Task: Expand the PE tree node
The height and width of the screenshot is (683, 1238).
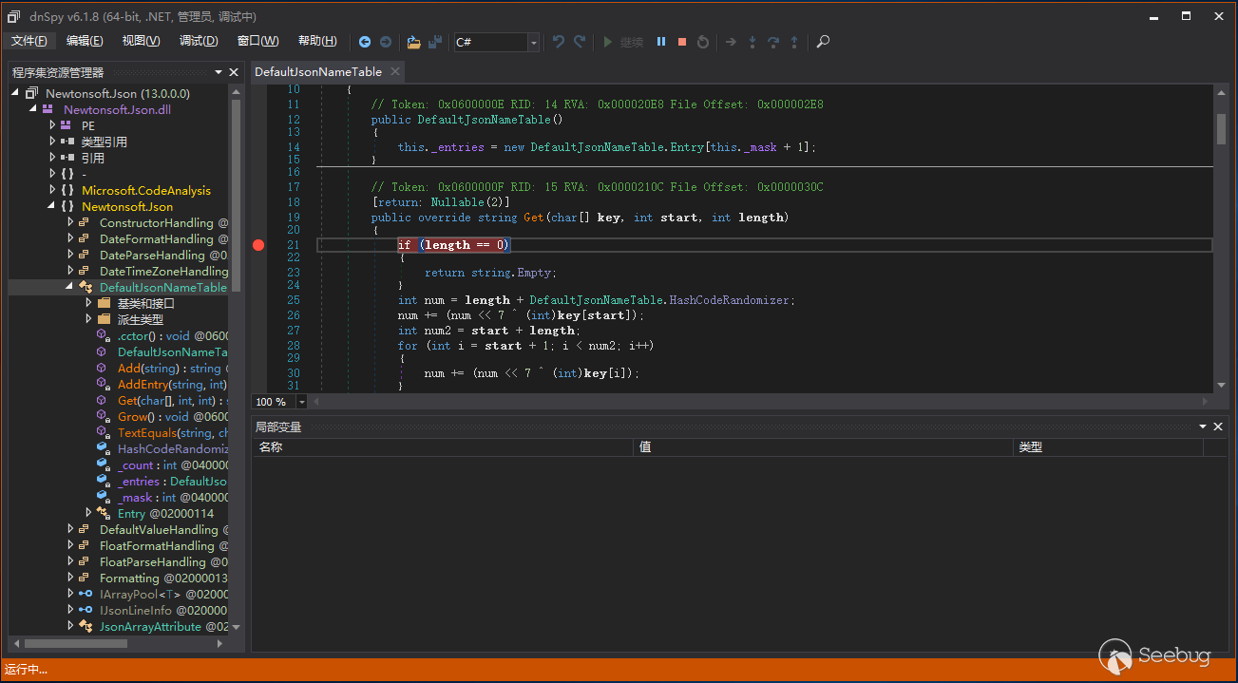Action: pos(53,125)
